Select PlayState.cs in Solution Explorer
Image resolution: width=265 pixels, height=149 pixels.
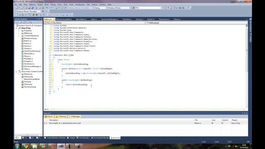click(x=29, y=59)
